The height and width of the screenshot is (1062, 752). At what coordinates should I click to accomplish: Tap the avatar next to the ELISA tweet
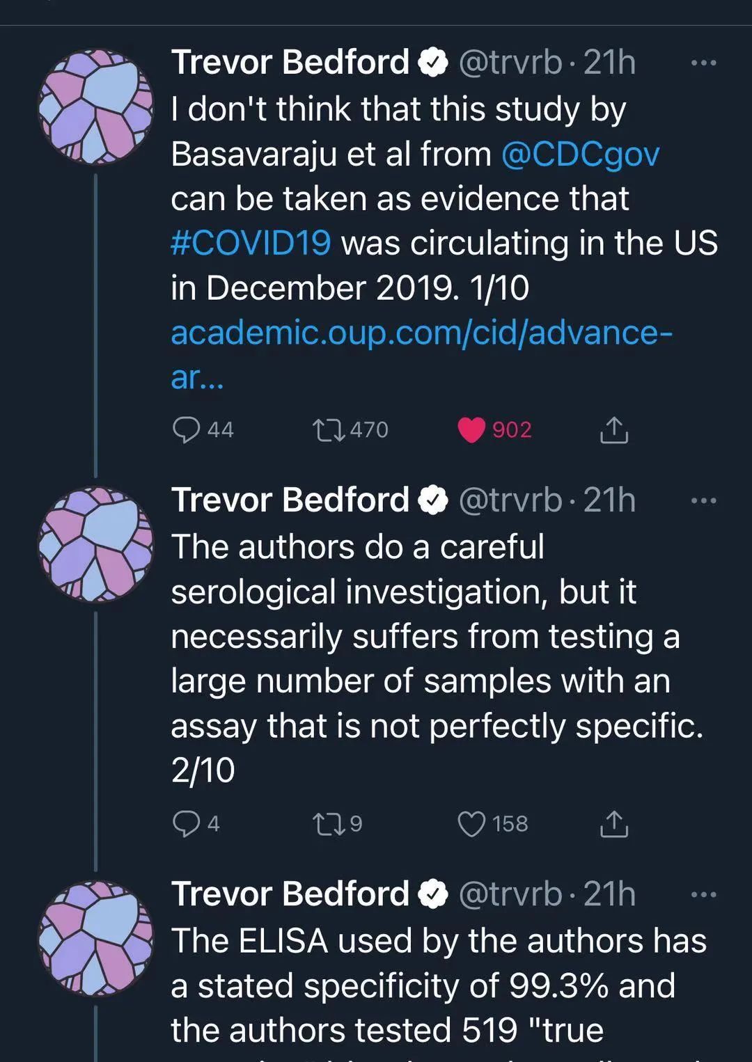tap(95, 938)
